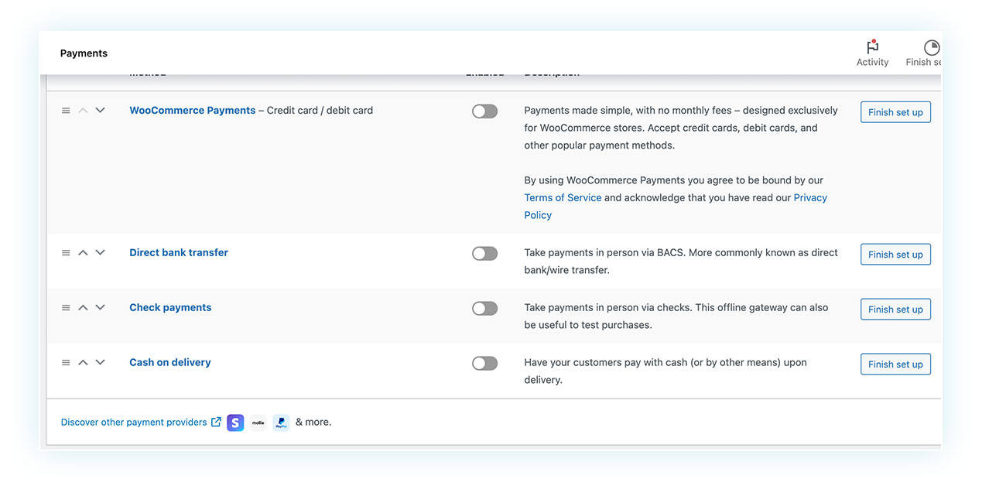Screen dimensions: 1006x503
Task: Move WooCommerce Payments down with arrow
Action: pos(100,111)
